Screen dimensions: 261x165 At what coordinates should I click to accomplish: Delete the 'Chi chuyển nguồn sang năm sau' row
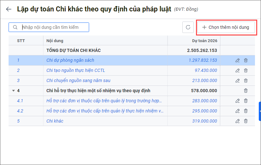coord(246,80)
